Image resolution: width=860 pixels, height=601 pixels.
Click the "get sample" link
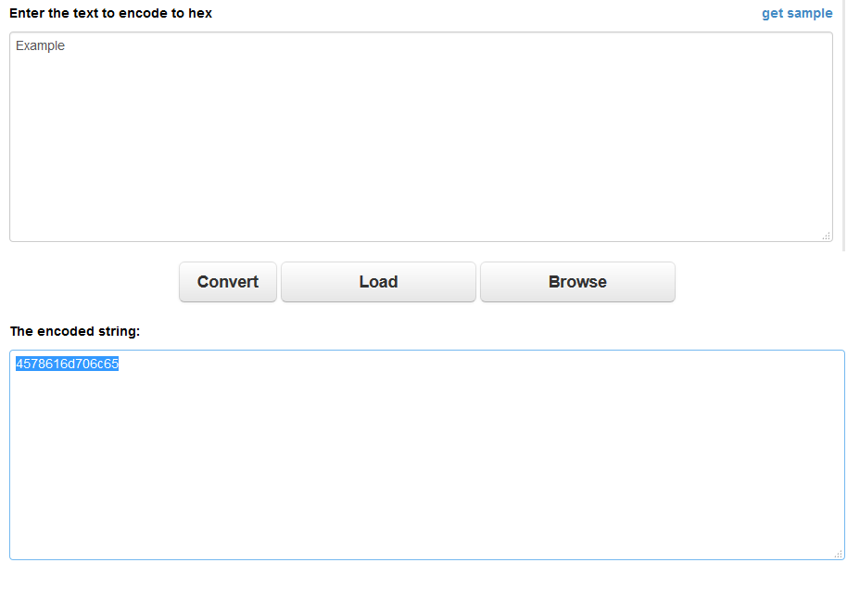tap(796, 13)
